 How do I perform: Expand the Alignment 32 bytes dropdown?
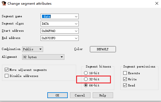pos(43,57)
